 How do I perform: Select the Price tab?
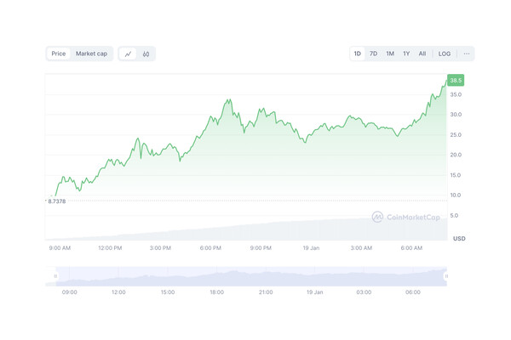[x=59, y=54]
